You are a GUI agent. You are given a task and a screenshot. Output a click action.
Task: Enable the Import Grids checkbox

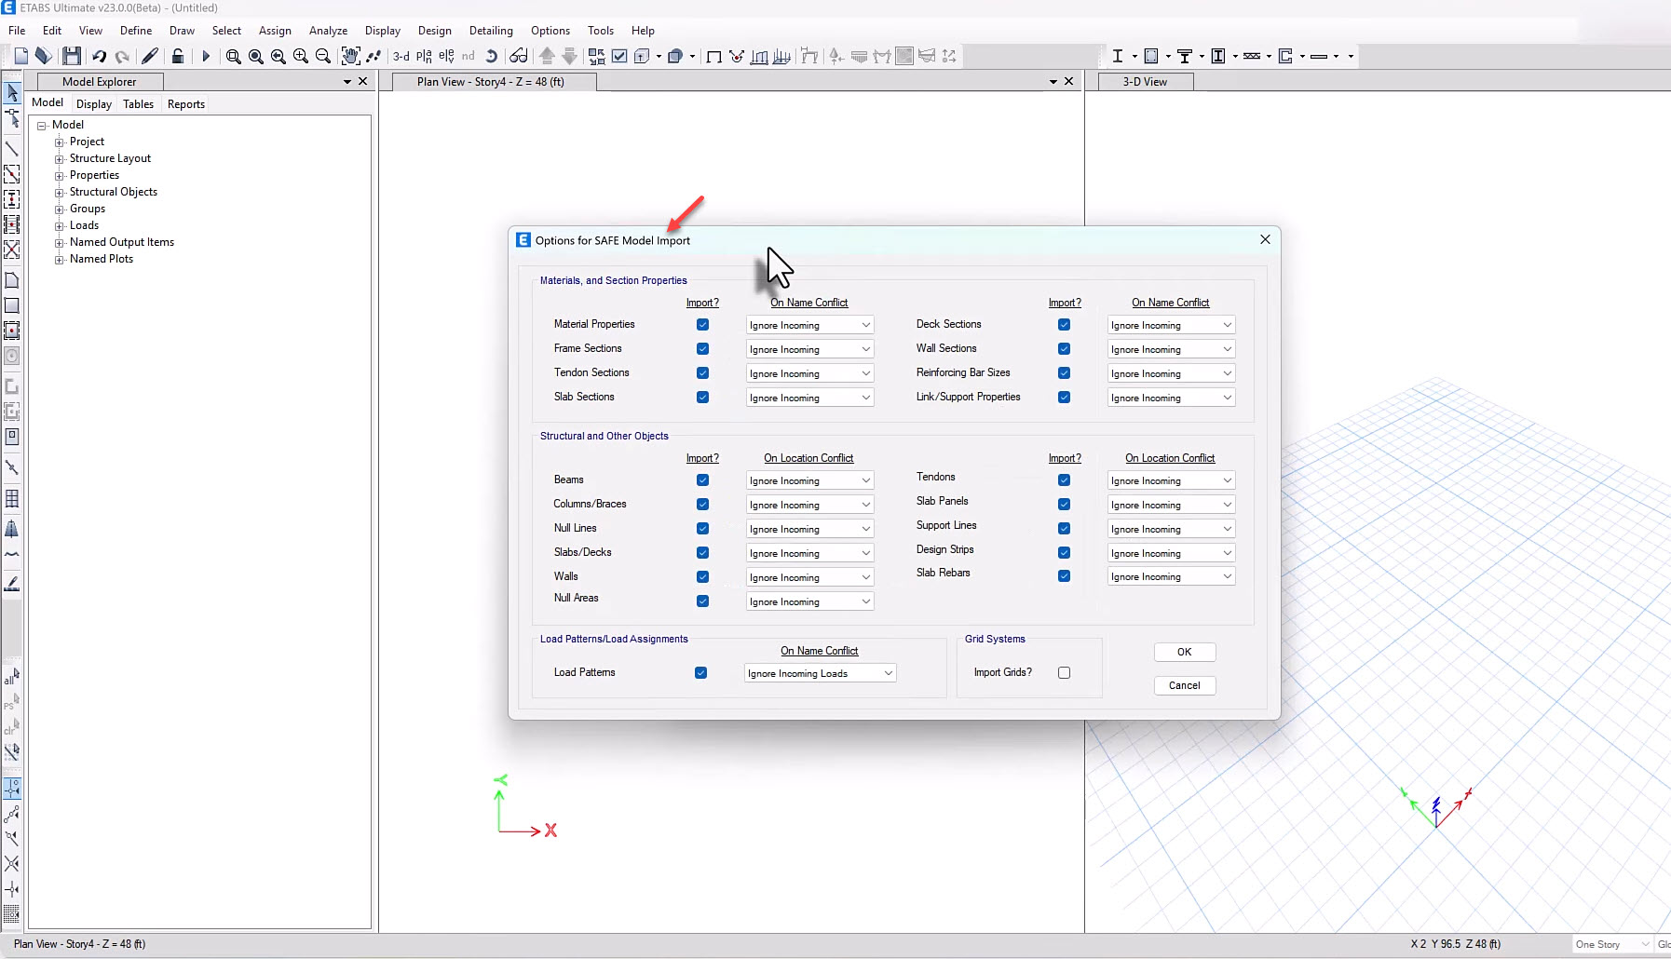point(1064,672)
